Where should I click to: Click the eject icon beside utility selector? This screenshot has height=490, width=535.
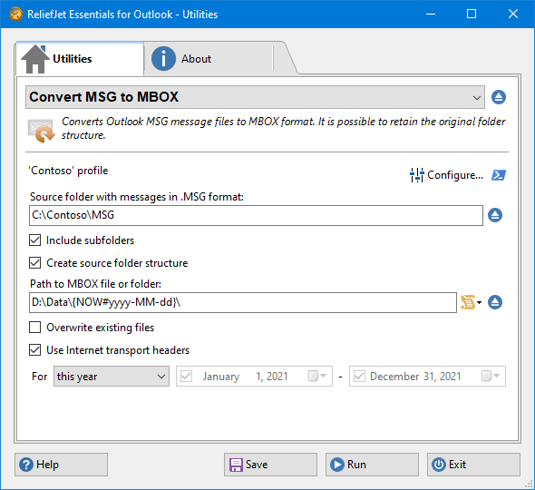(499, 97)
